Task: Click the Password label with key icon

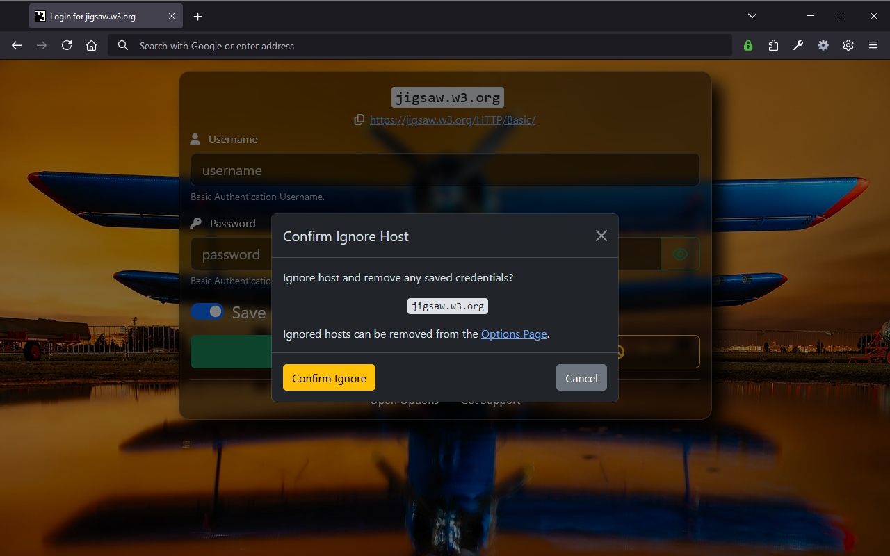Action: tap(223, 223)
